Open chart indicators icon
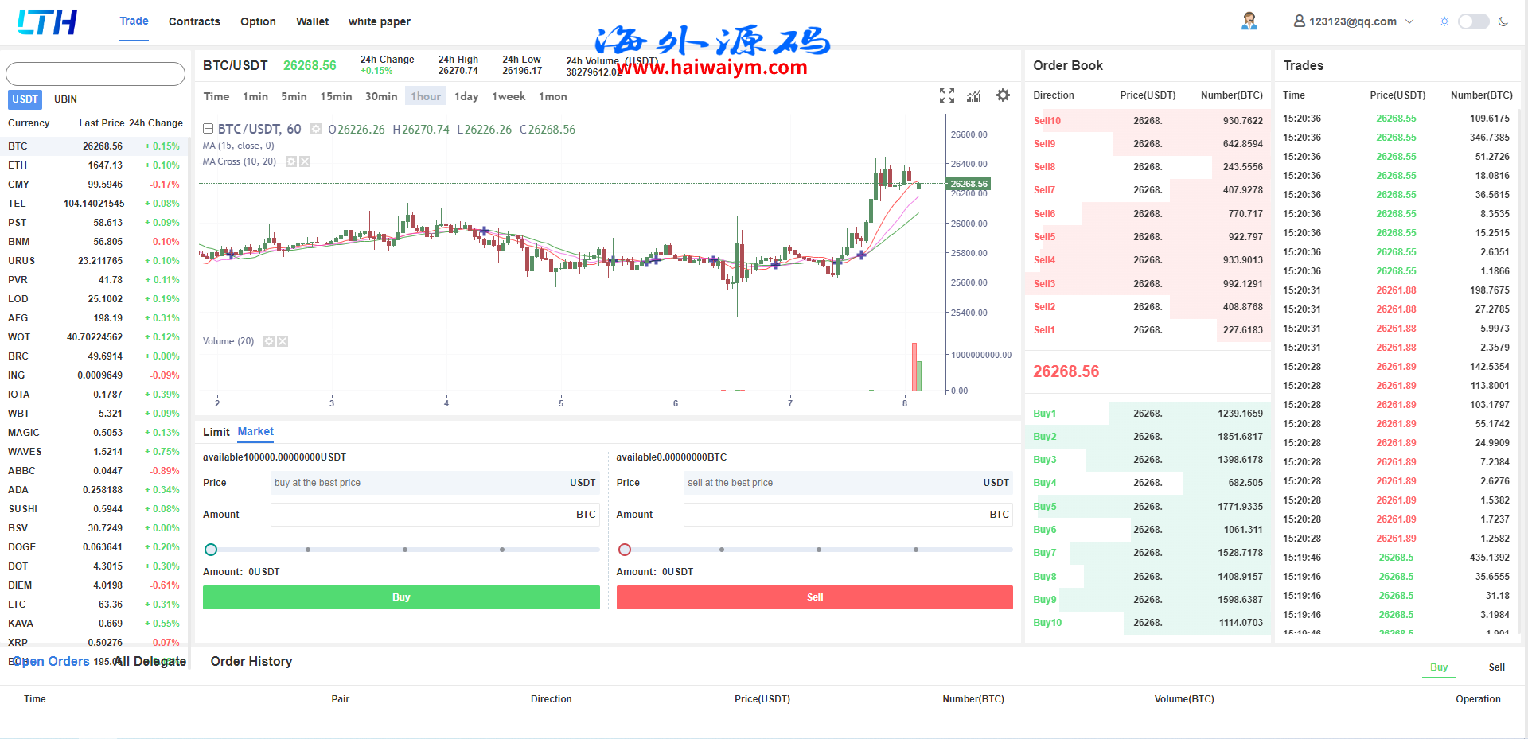 (973, 96)
